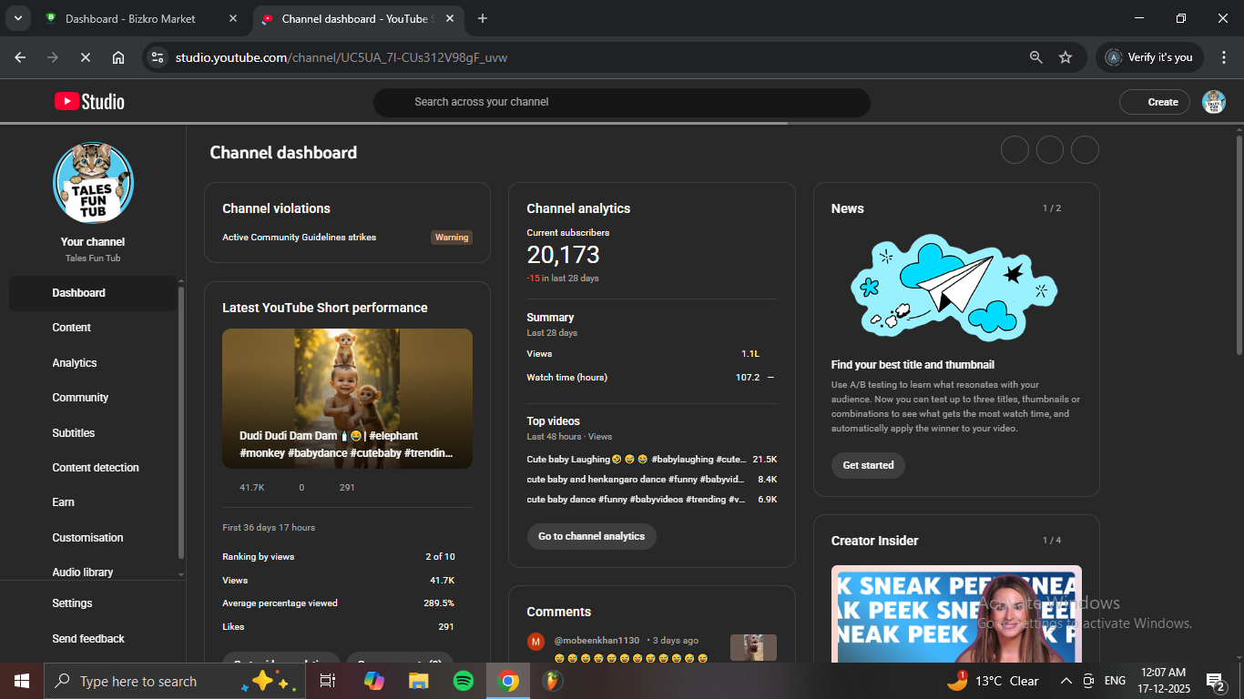Show hidden system tray icons
This screenshot has width=1244, height=699.
[x=1066, y=681]
